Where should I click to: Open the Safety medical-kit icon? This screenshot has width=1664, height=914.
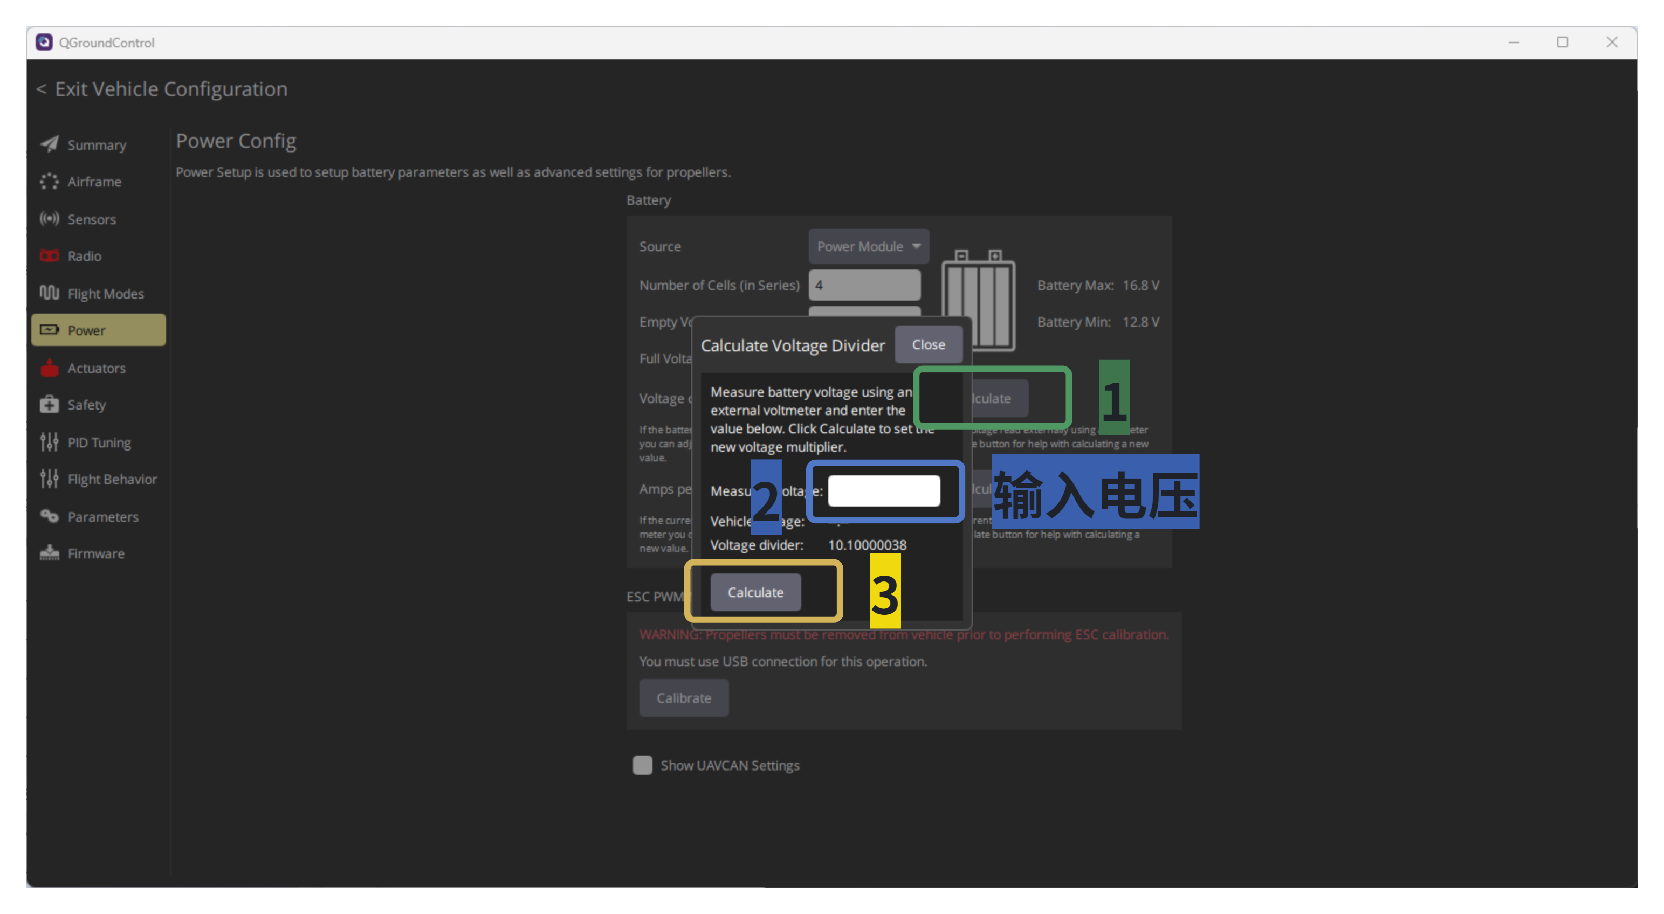pyautogui.click(x=49, y=405)
